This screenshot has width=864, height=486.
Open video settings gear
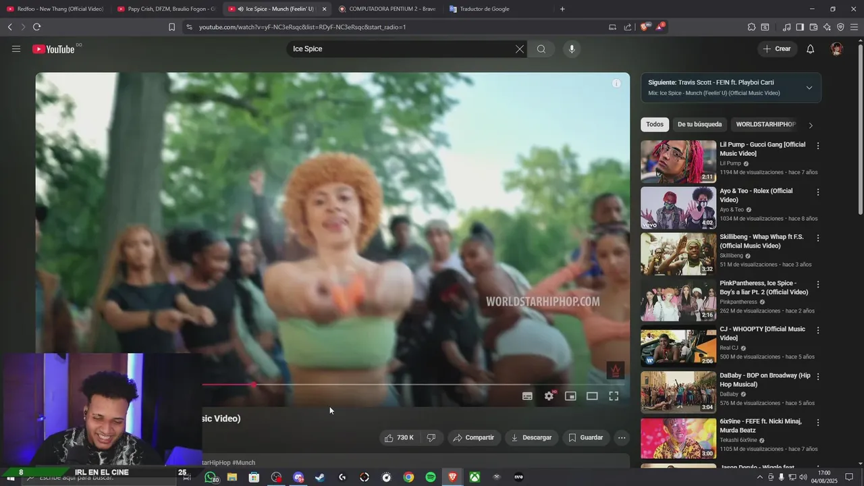tap(549, 396)
